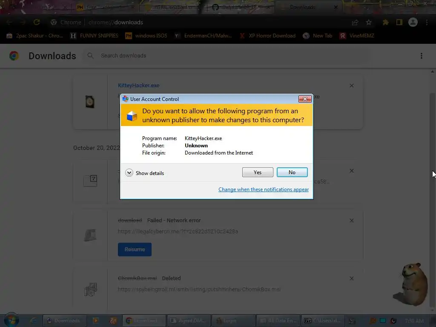This screenshot has width=436, height=327.
Task: Click the failed download file icon
Action: click(90, 235)
